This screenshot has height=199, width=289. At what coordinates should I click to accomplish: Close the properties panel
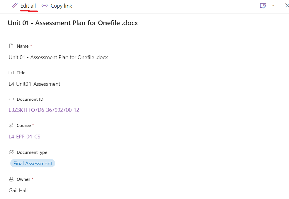[287, 6]
